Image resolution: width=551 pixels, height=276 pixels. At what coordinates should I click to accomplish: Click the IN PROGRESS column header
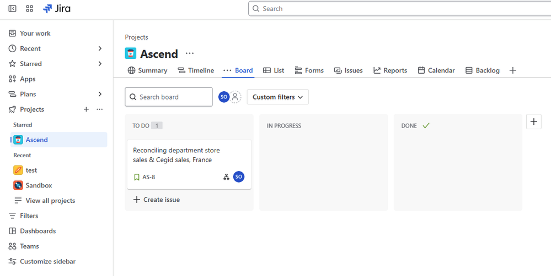284,126
